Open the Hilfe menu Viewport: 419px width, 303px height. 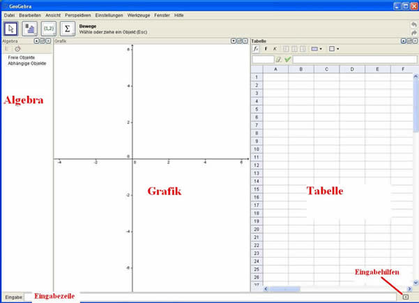(x=178, y=15)
